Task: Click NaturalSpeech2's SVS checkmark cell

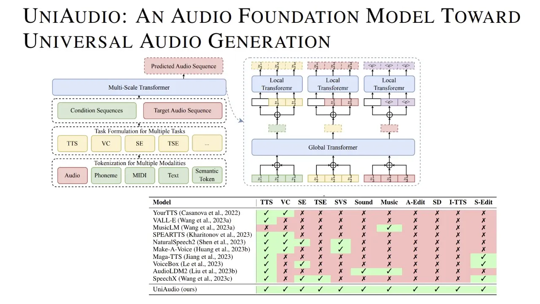Action: [x=340, y=242]
